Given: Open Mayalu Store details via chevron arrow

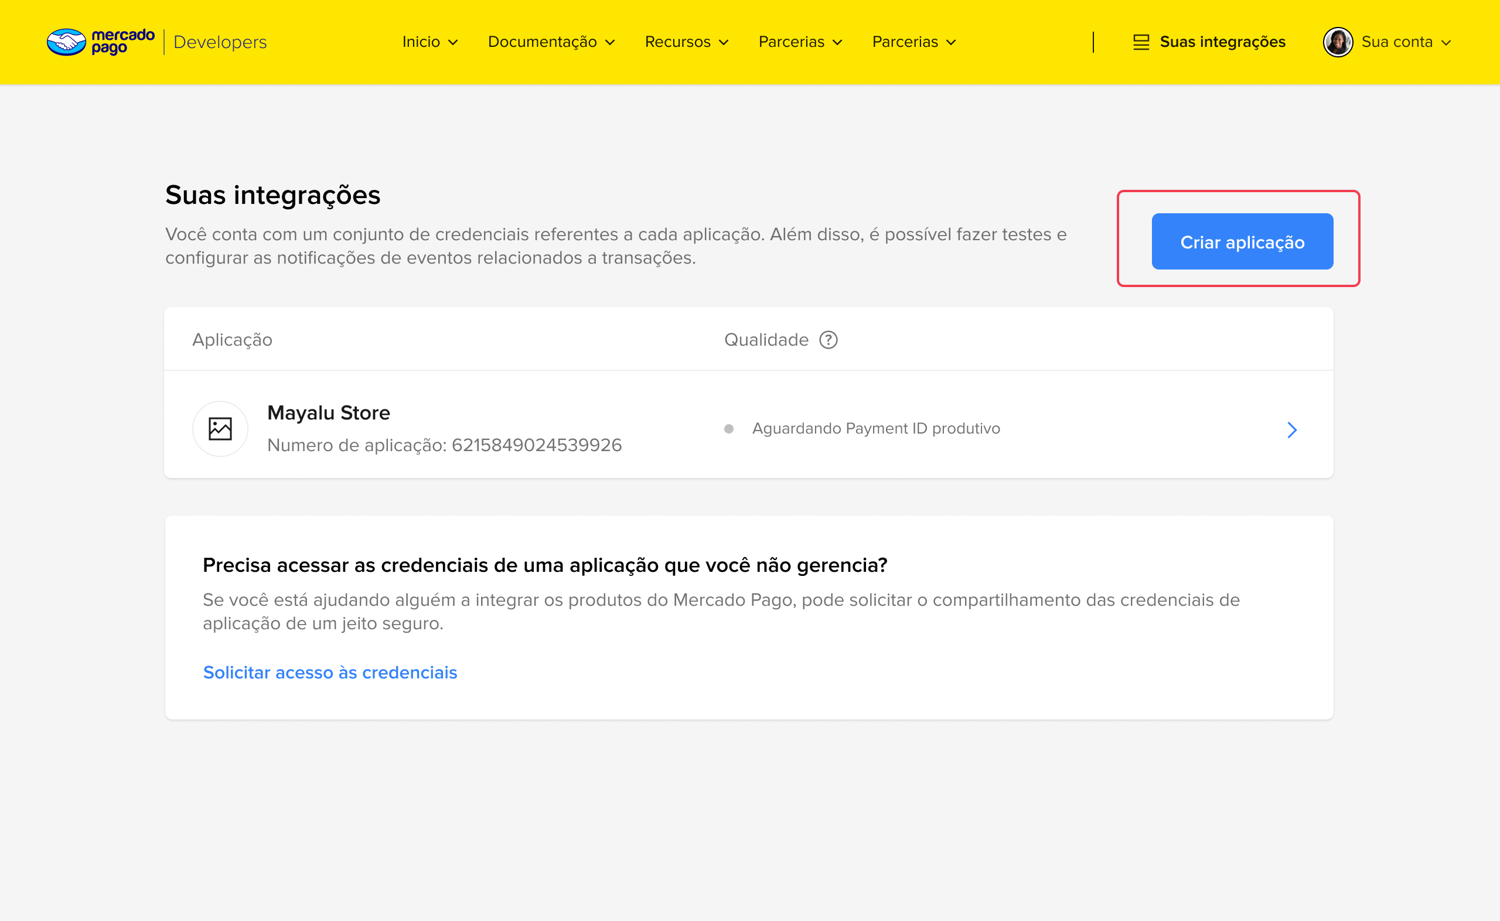Looking at the screenshot, I should [x=1292, y=430].
